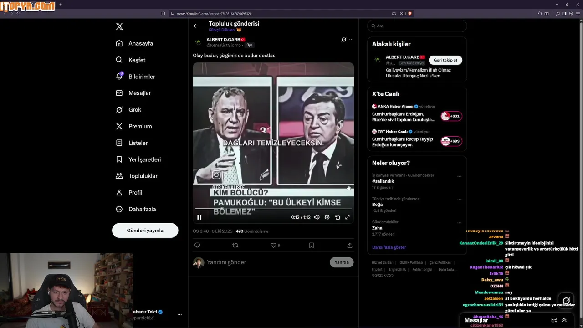Open account menu dots beside Bahadır Telci
This screenshot has width=583, height=328.
[179, 315]
